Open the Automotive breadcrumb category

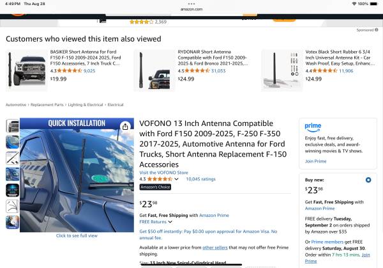(x=16, y=105)
